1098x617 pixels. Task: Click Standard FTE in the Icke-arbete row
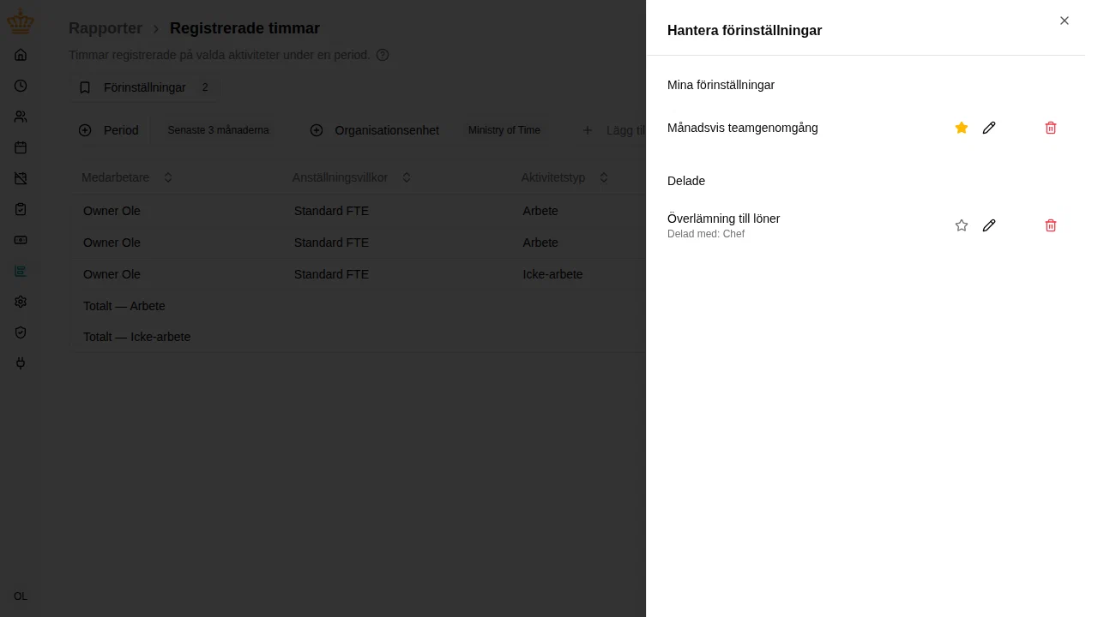[x=331, y=274]
